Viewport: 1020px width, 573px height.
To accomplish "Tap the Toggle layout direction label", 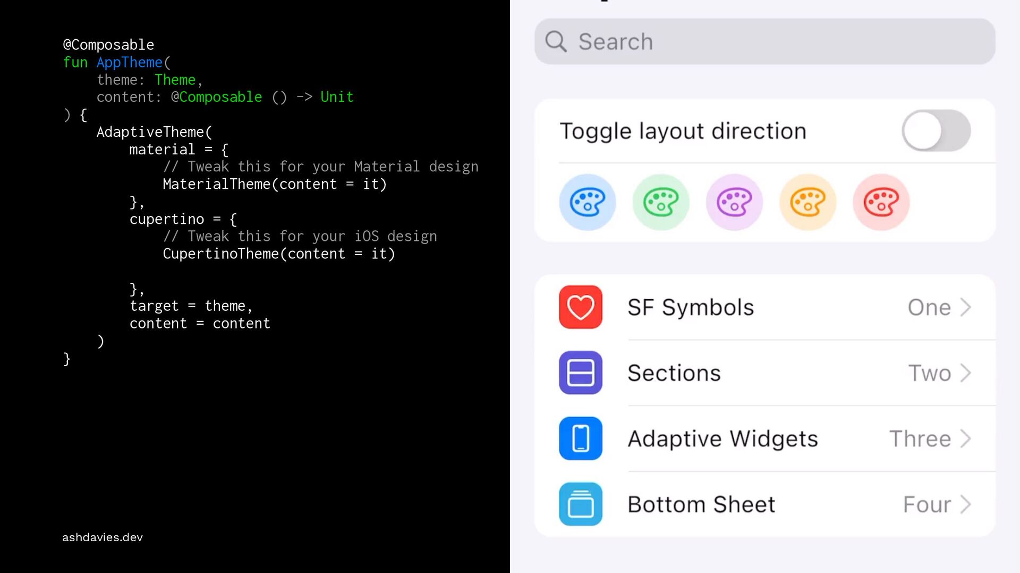I will (x=683, y=131).
